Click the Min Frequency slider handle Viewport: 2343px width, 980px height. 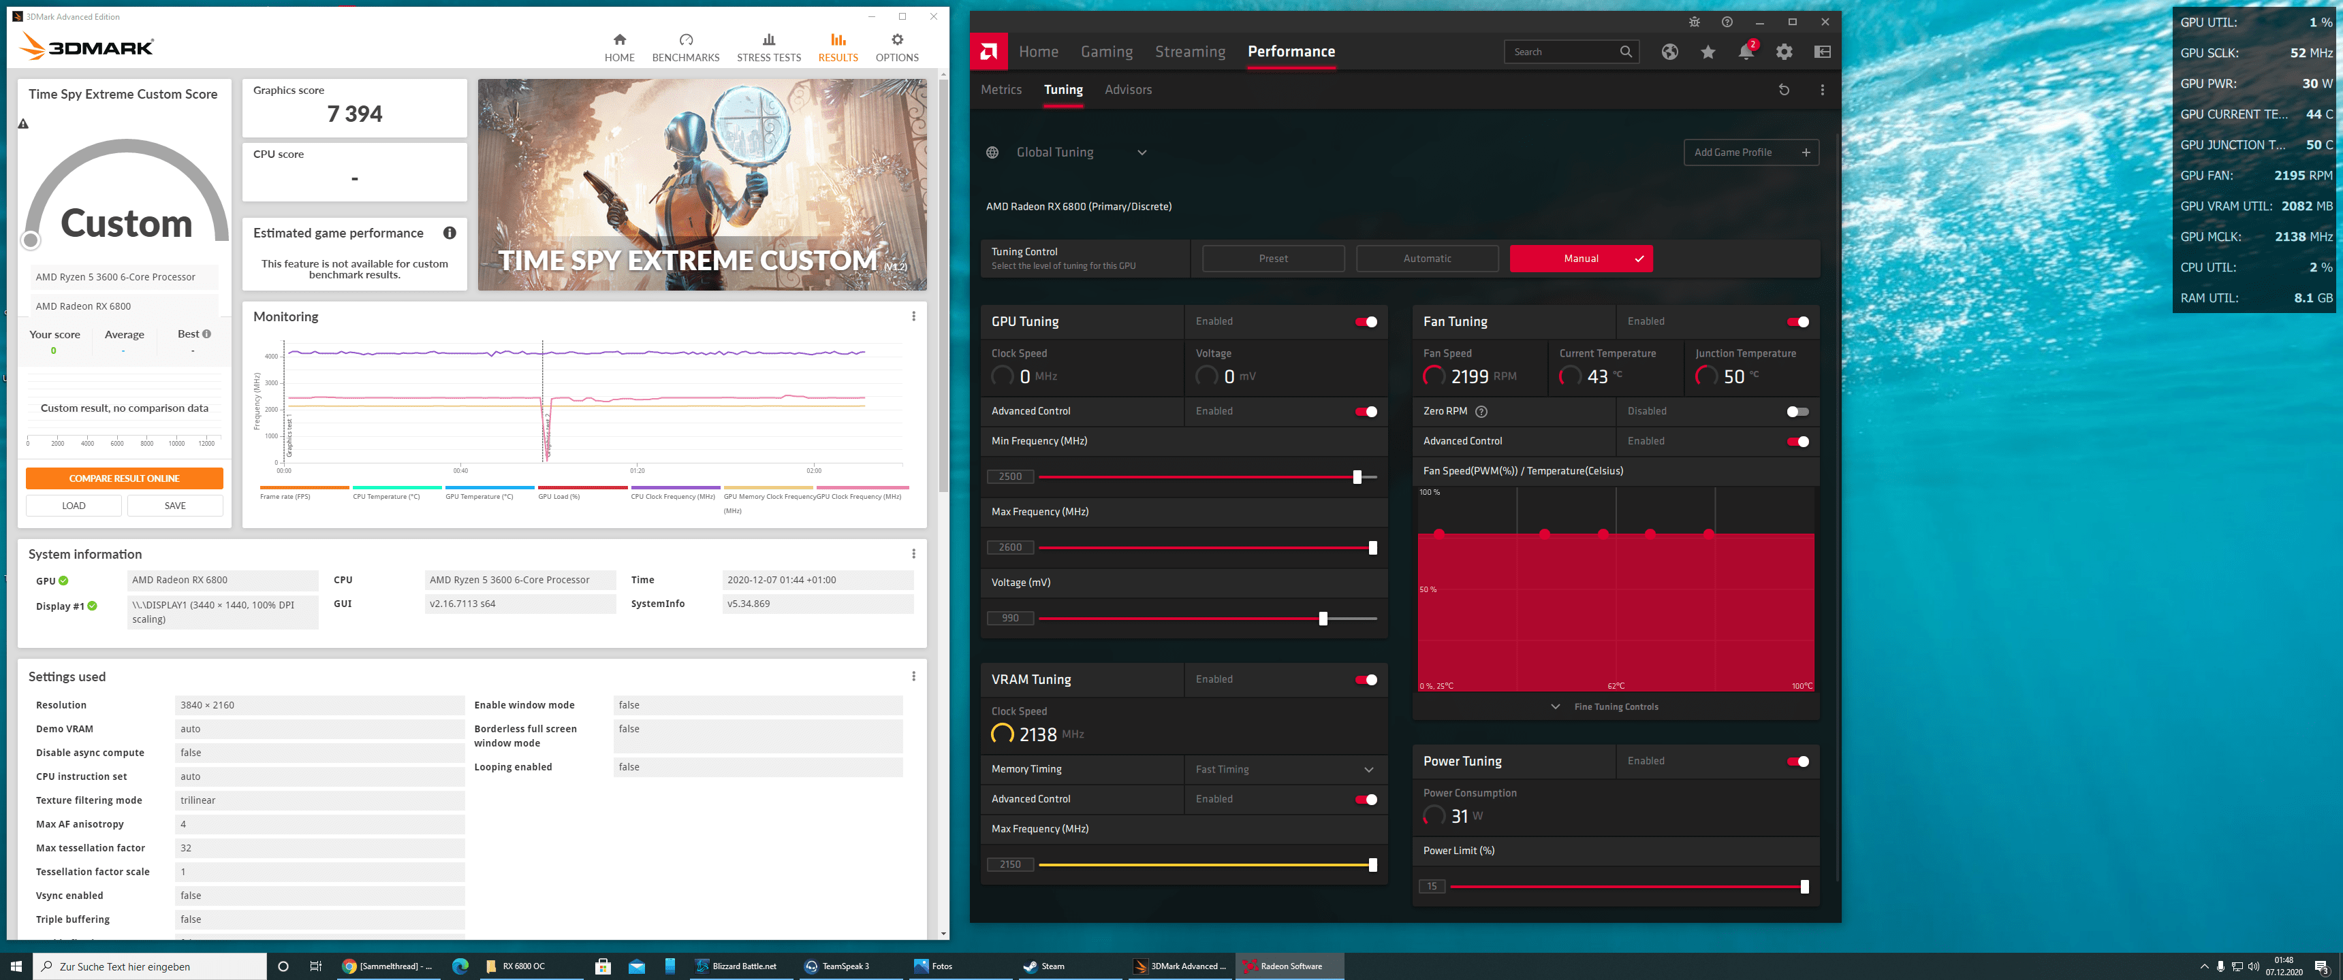1357,477
